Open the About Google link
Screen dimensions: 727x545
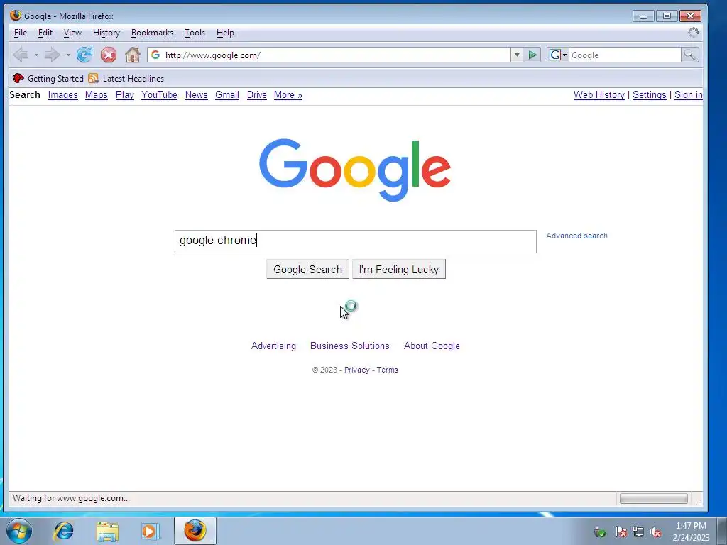click(432, 346)
